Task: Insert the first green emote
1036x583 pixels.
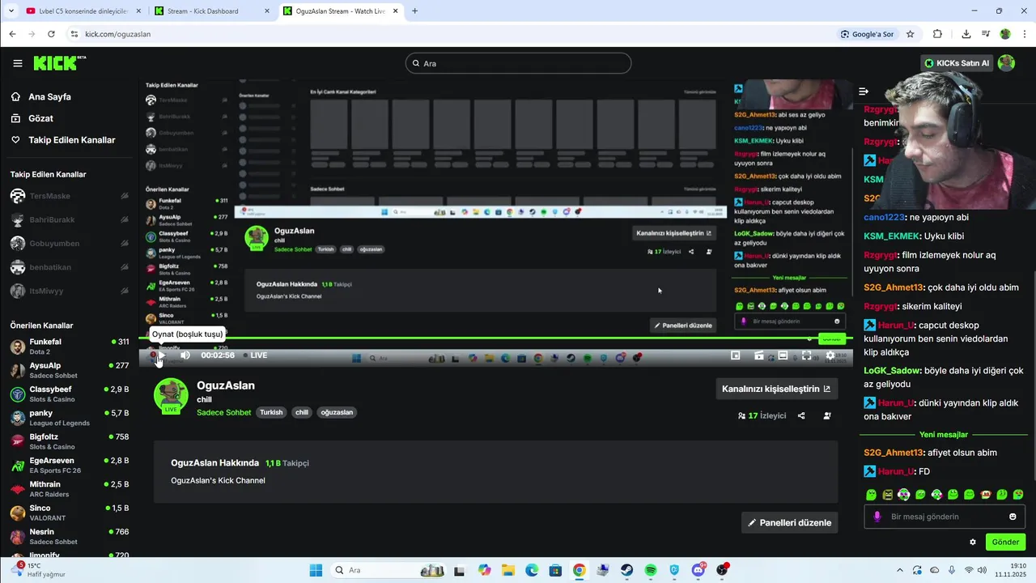Action: [x=872, y=494]
